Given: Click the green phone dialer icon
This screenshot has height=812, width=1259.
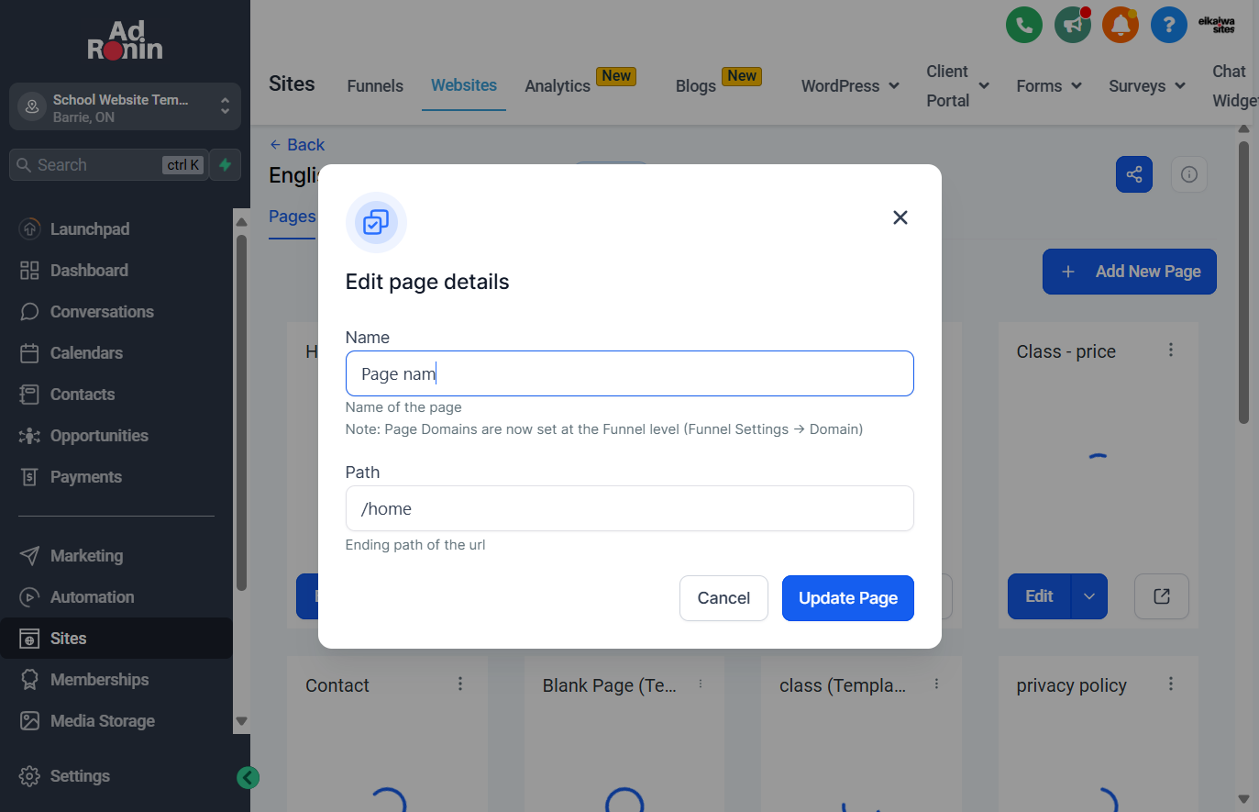Looking at the screenshot, I should tap(1024, 25).
